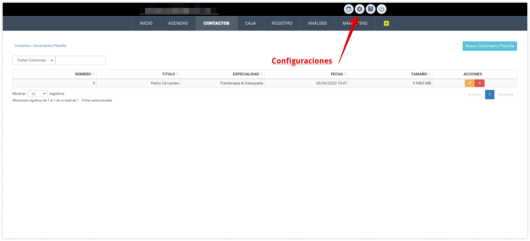This screenshot has height=241, width=530.
Task: Select the CONTACTOS menu
Action: pyautogui.click(x=216, y=23)
